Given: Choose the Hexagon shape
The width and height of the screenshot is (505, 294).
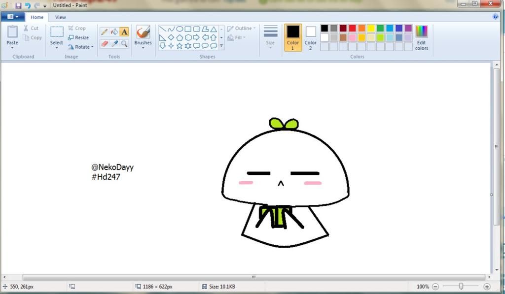Looking at the screenshot, I should [x=188, y=37].
